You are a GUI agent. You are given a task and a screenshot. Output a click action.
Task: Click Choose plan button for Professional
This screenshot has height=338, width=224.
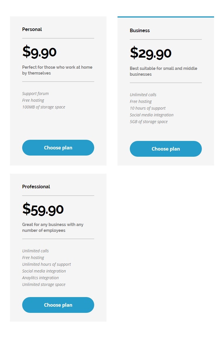(58, 305)
